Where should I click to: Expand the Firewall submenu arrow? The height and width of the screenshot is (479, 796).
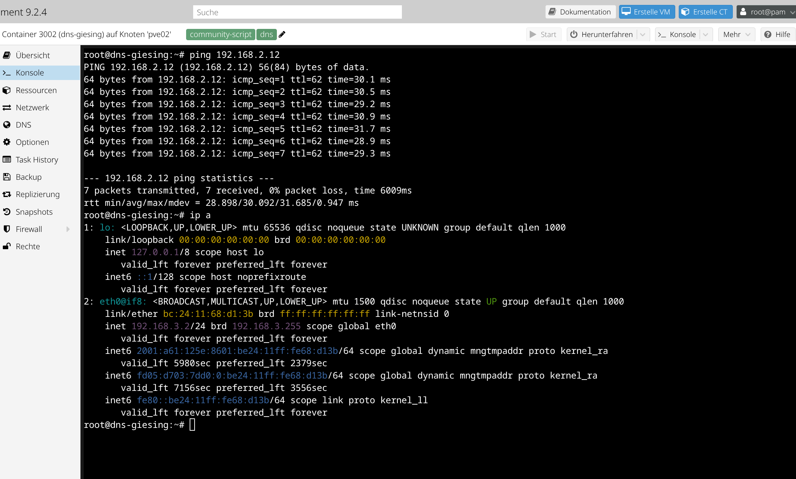(68, 229)
